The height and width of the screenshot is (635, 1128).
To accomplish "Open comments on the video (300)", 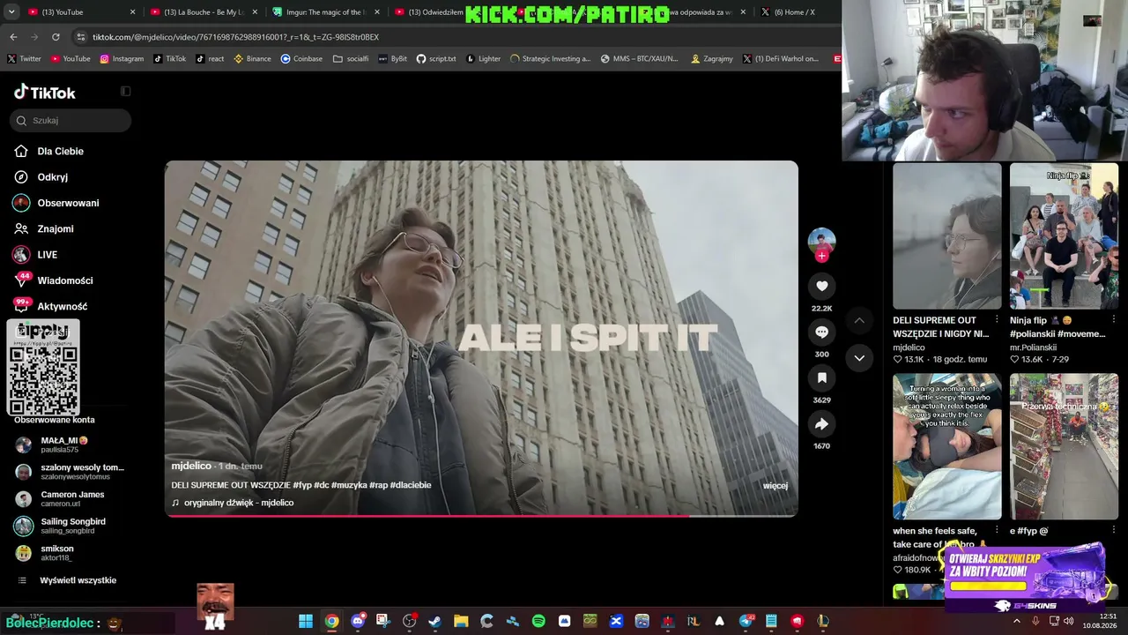I will point(821,332).
